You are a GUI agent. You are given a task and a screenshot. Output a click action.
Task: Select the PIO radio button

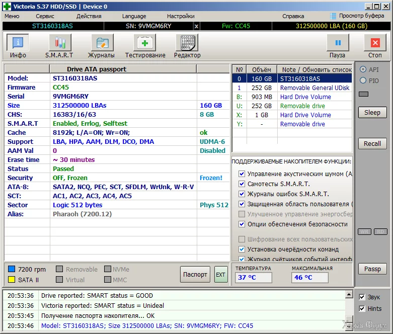point(363,80)
